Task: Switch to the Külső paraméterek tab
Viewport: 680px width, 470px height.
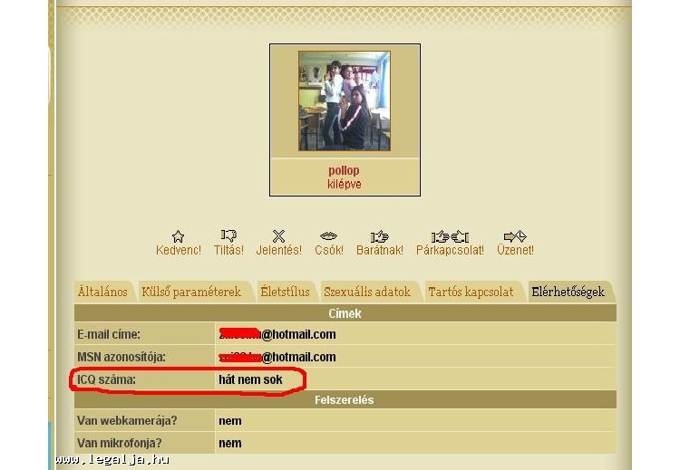Action: (191, 292)
